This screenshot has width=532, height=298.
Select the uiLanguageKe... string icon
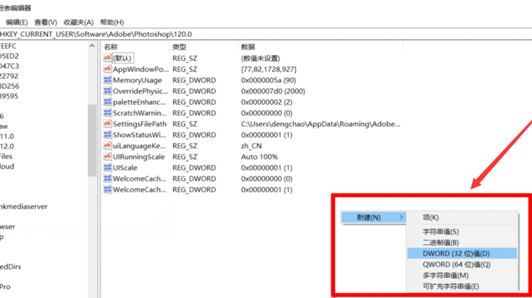click(x=107, y=146)
